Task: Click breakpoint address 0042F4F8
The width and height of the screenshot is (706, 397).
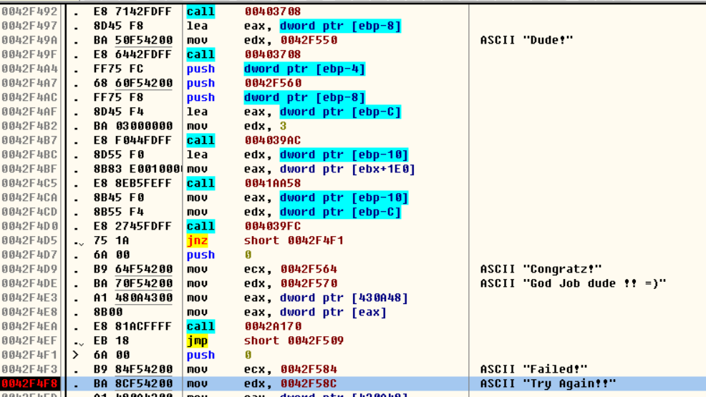Action: (x=30, y=383)
